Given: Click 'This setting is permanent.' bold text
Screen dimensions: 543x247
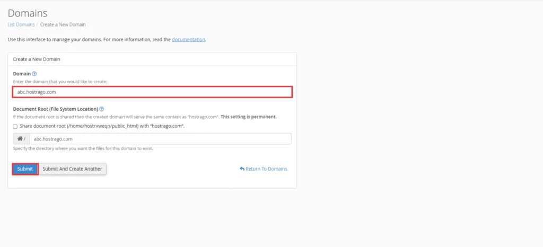Looking at the screenshot, I should [249, 117].
